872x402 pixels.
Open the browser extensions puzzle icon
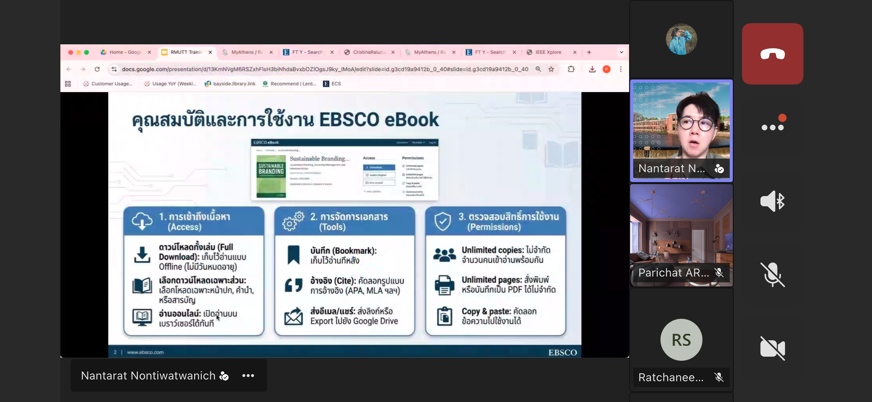(571, 69)
